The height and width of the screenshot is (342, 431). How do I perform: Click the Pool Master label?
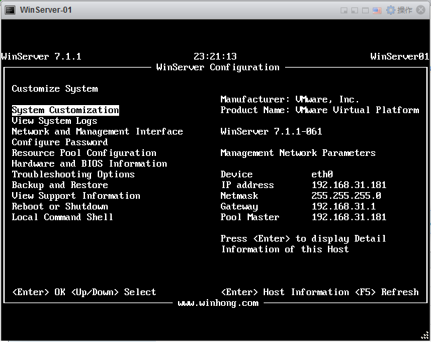pyautogui.click(x=250, y=218)
